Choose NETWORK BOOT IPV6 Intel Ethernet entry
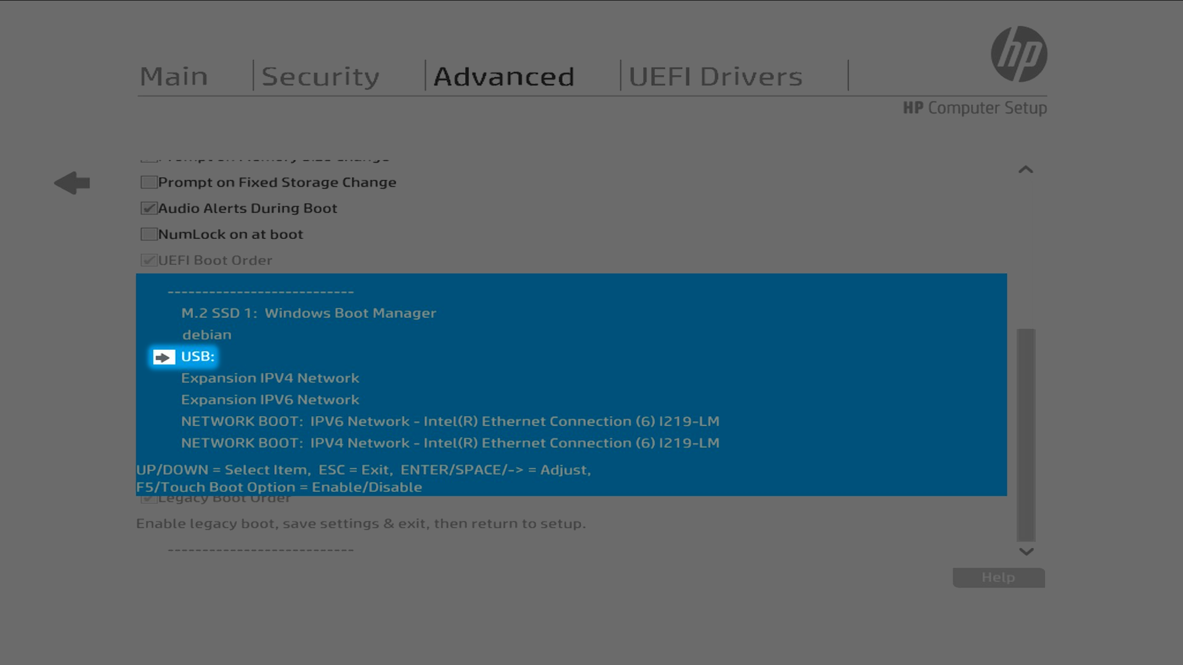1183x665 pixels. 450,421
